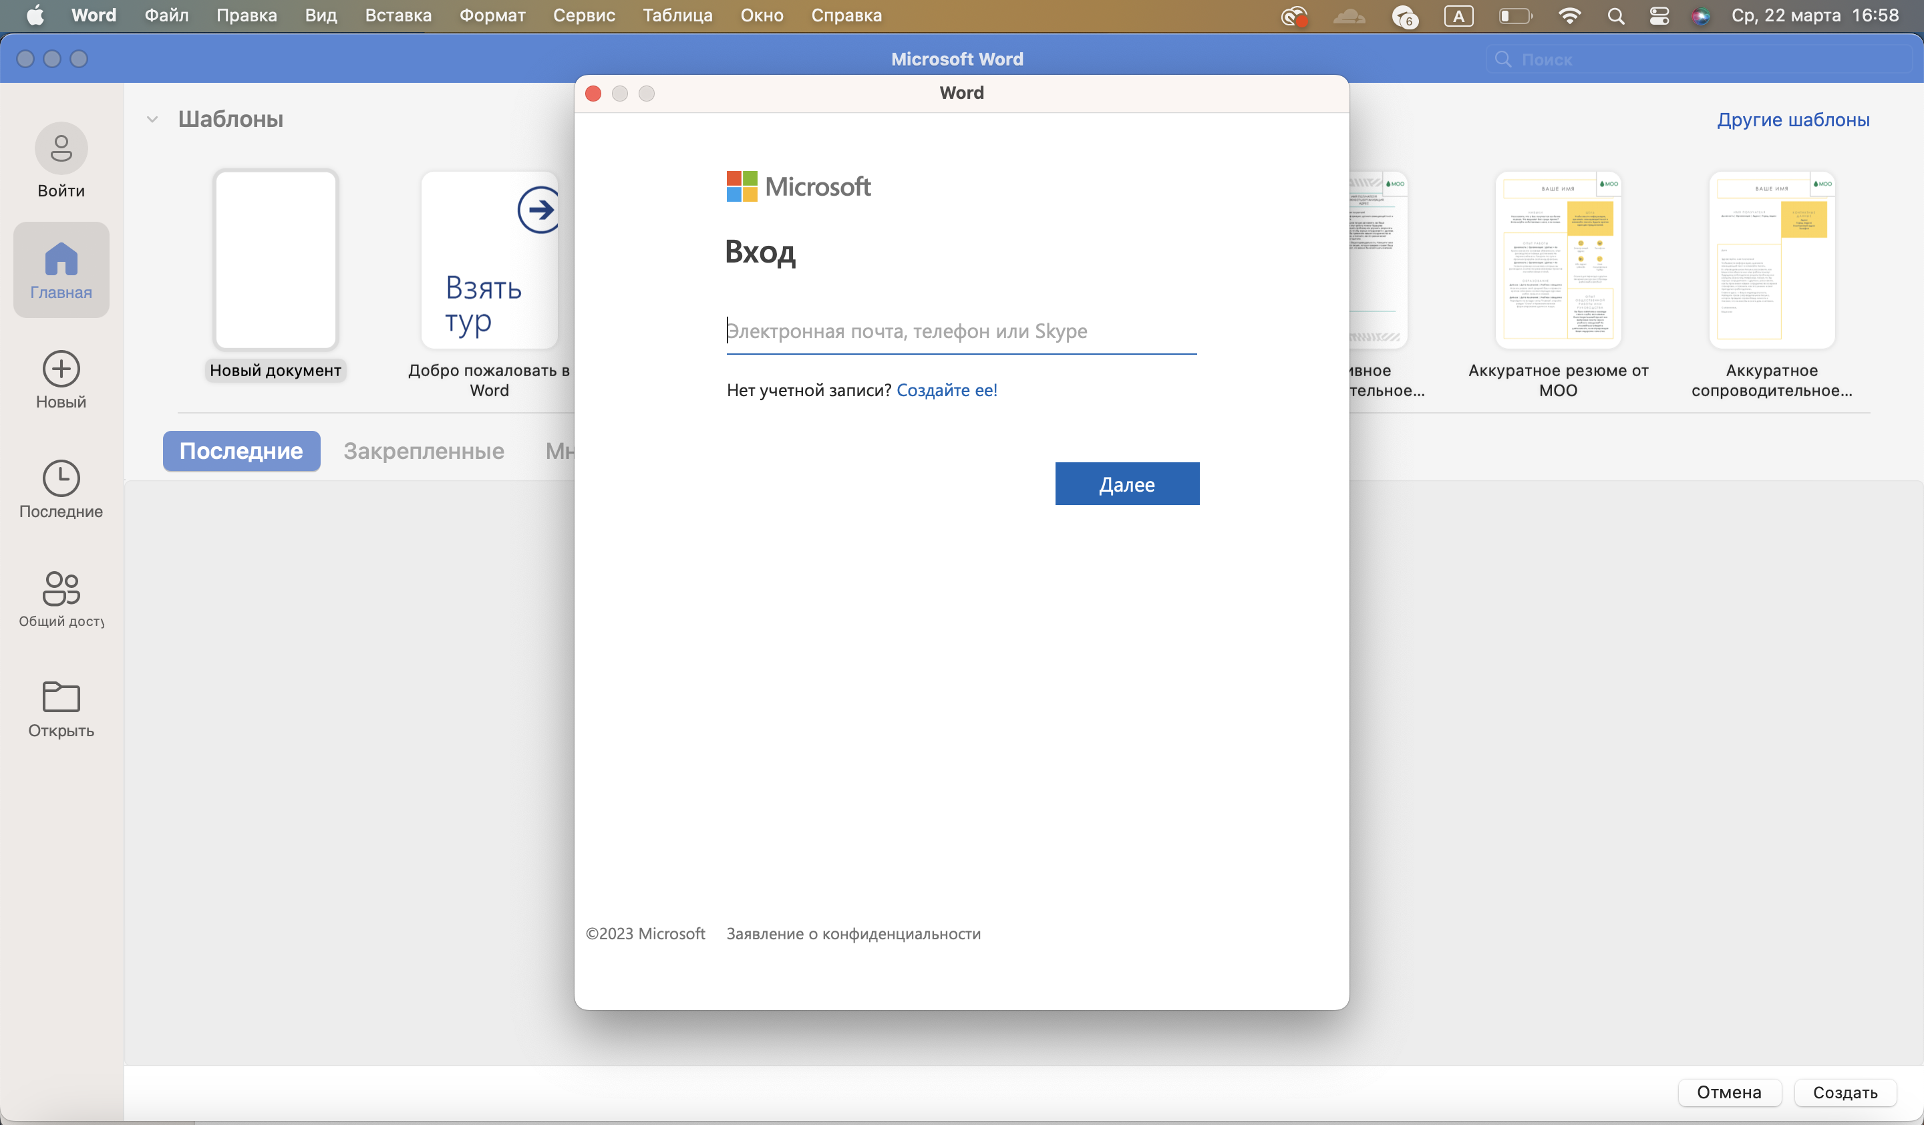Screen dimensions: 1924x1125
Task: Switch to the Закрепленные tab
Action: pyautogui.click(x=423, y=451)
